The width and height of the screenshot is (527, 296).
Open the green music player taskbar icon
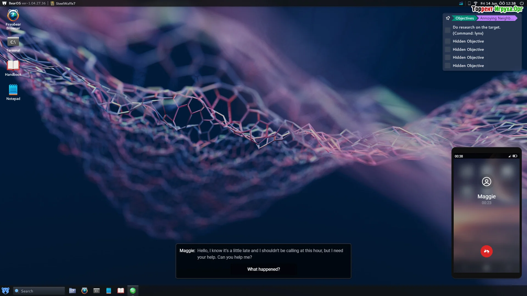click(133, 291)
